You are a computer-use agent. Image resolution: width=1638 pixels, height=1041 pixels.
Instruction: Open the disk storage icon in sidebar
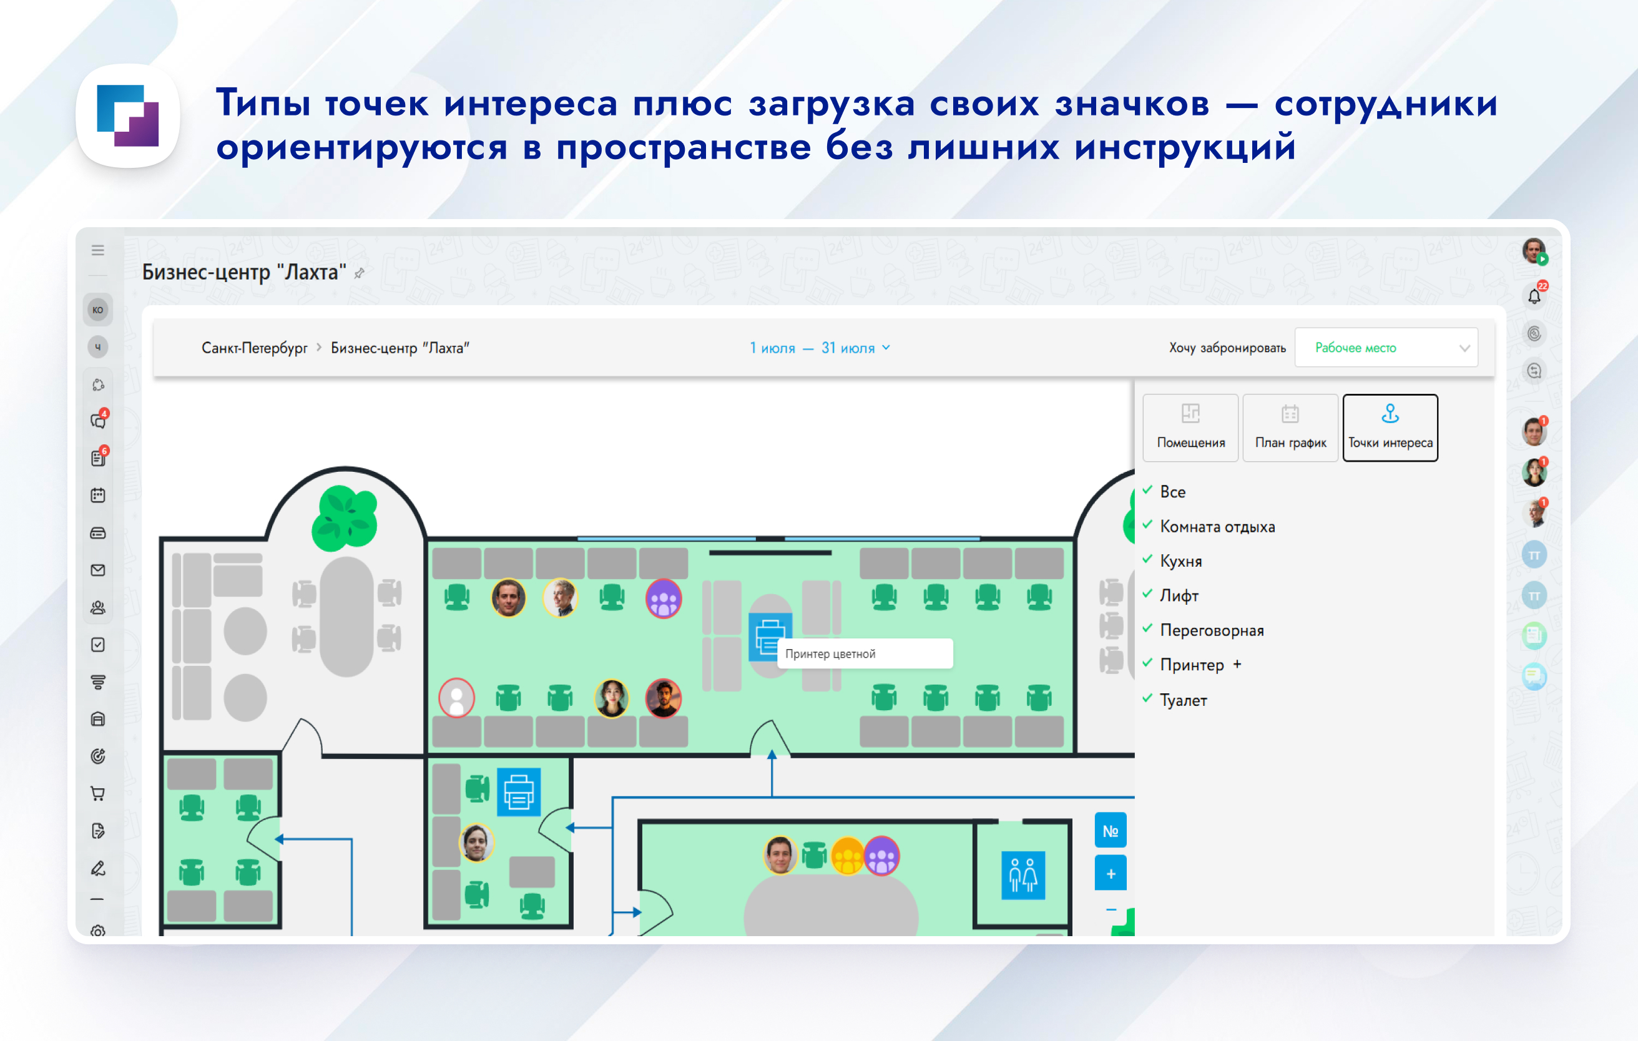coord(98,533)
